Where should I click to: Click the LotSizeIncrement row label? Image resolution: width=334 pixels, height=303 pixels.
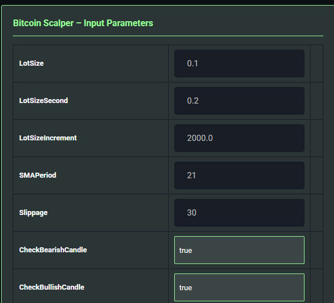pyautogui.click(x=48, y=138)
